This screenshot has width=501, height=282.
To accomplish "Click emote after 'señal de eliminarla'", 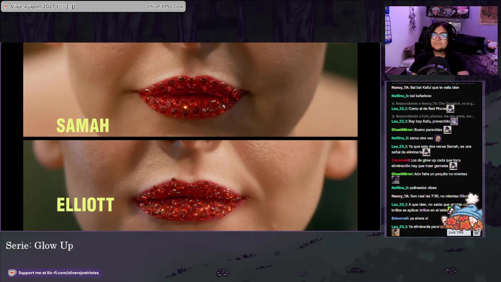I will [x=426, y=152].
